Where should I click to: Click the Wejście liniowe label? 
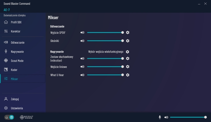tap(59, 67)
